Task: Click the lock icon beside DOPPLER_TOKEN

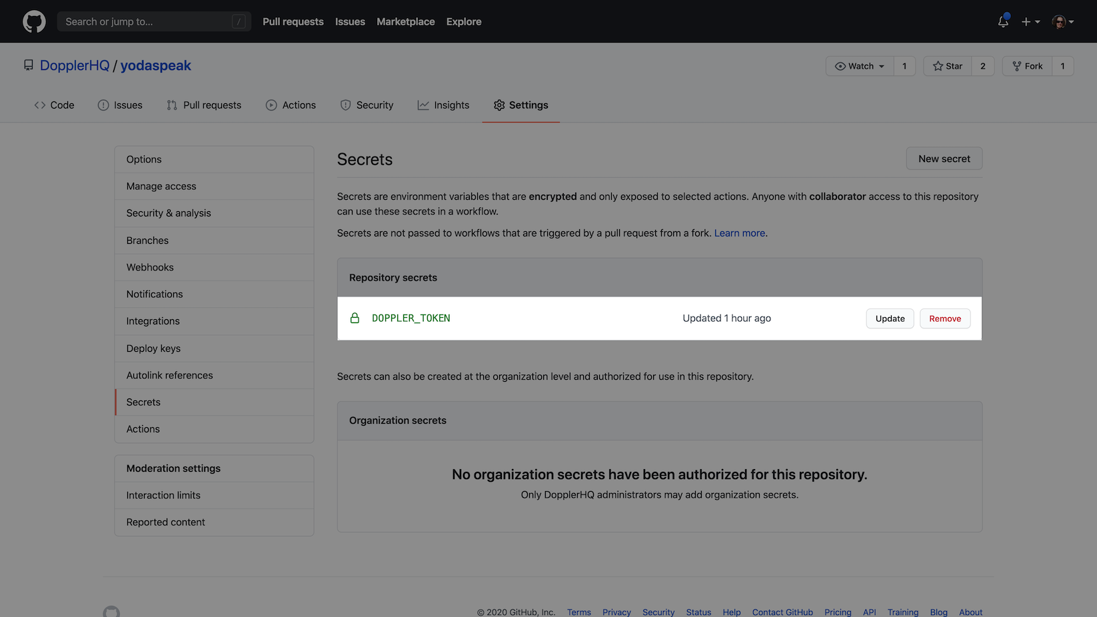Action: pos(355,318)
